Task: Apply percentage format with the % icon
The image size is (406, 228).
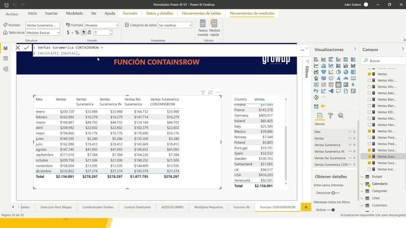Action: [x=77, y=32]
